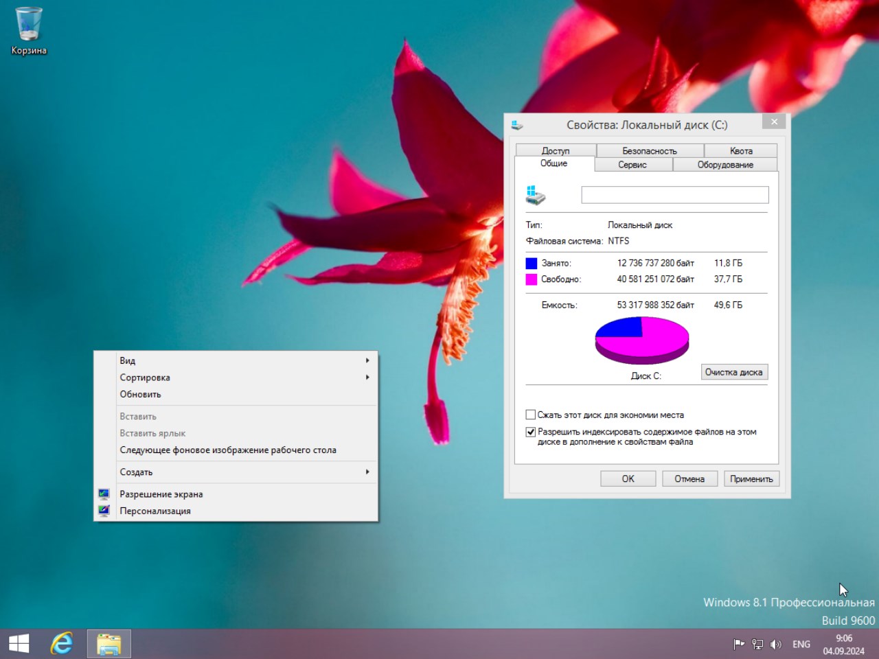Image resolution: width=879 pixels, height=659 pixels.
Task: Click the Очистка диска button
Action: 734,372
